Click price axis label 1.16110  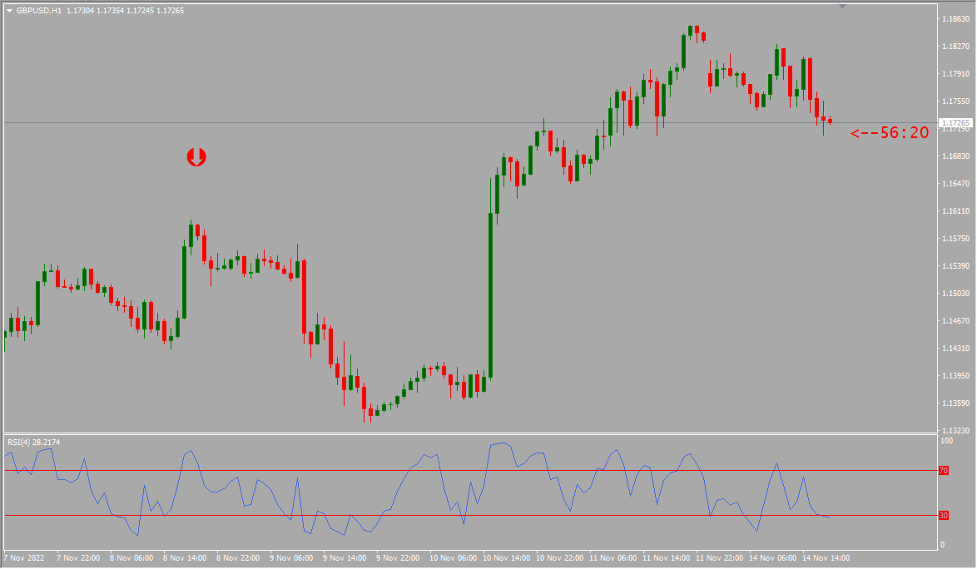(x=956, y=211)
